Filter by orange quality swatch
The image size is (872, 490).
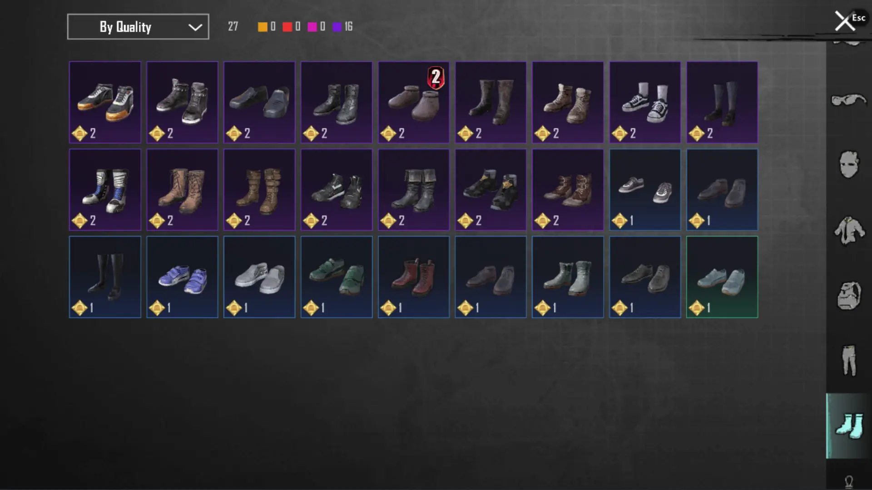coord(263,27)
